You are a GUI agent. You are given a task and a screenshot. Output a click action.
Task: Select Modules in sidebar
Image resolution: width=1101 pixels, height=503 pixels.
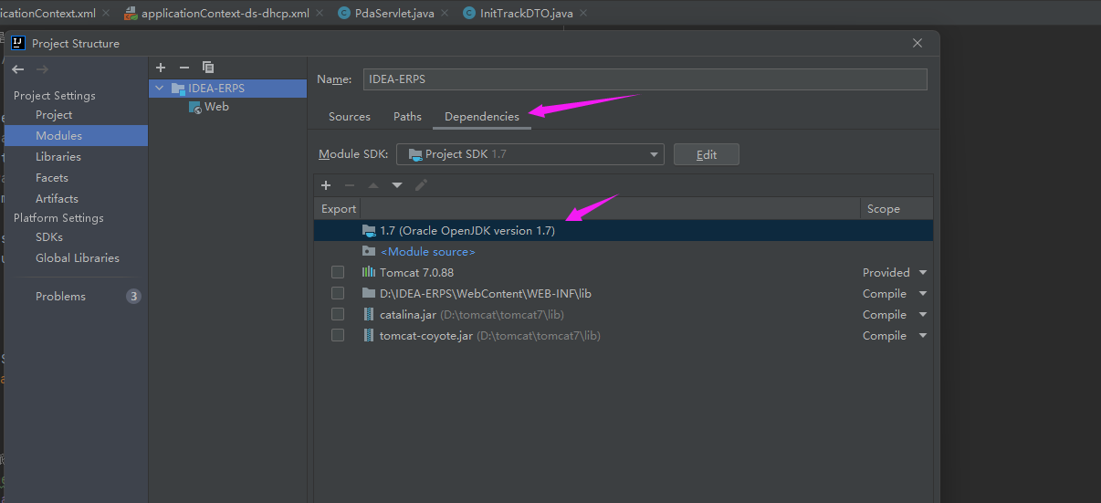(x=58, y=136)
